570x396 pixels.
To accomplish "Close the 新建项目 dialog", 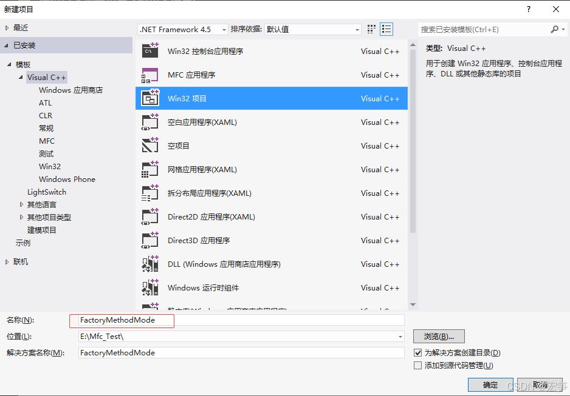I will coord(556,9).
